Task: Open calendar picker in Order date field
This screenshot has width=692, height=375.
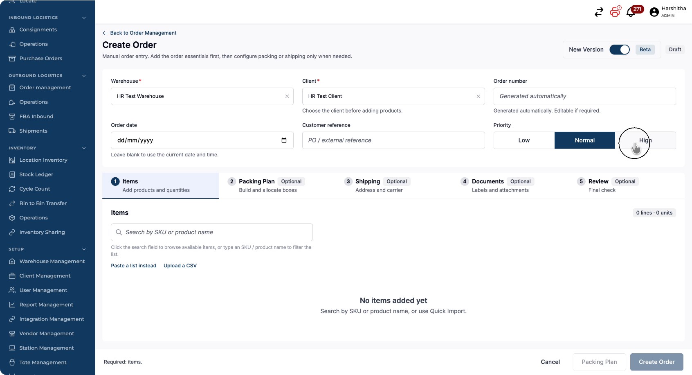Action: pyautogui.click(x=284, y=140)
